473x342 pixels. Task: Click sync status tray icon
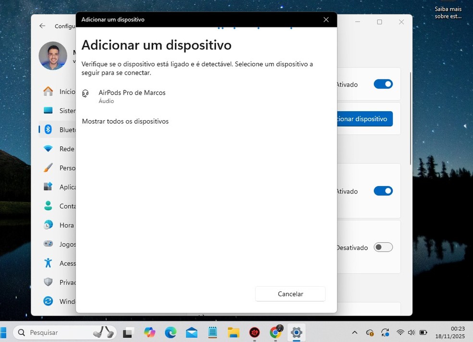click(385, 332)
